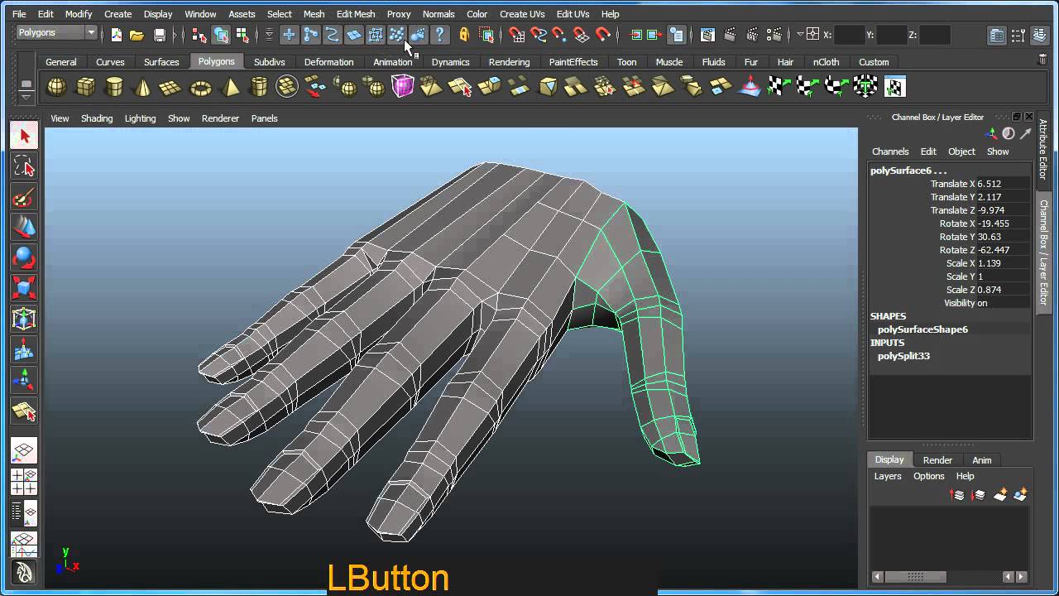Screen dimensions: 1059x596
Task: Toggle the Channel Box / Layer Editor button
Action: (x=1040, y=35)
